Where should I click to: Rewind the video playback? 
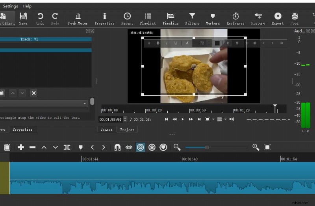pos(174,119)
